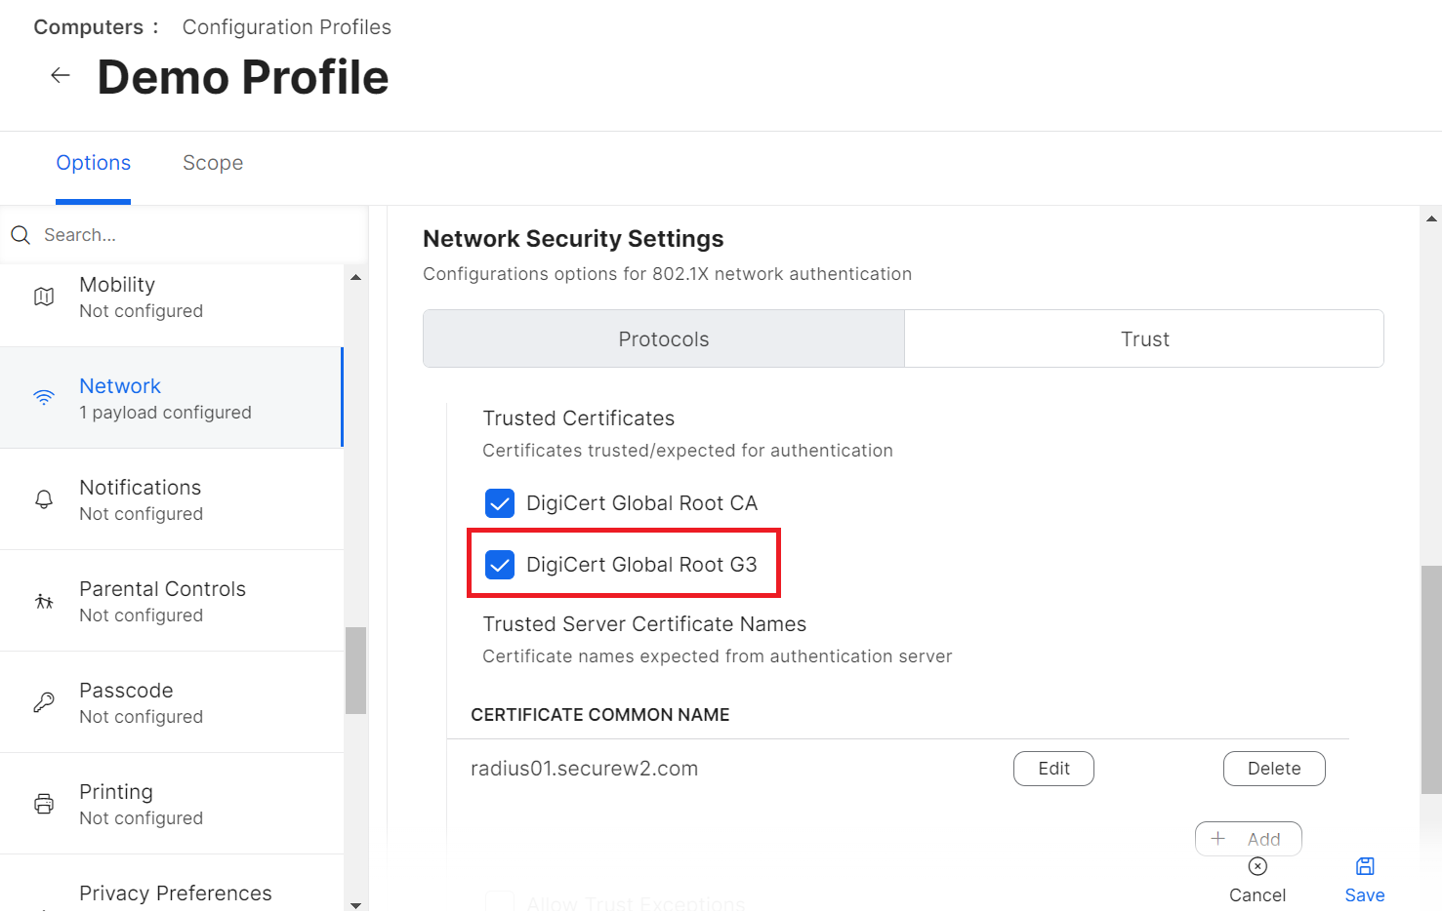Image resolution: width=1442 pixels, height=913 pixels.
Task: Click the sidebar scroll up arrow
Action: click(x=356, y=277)
